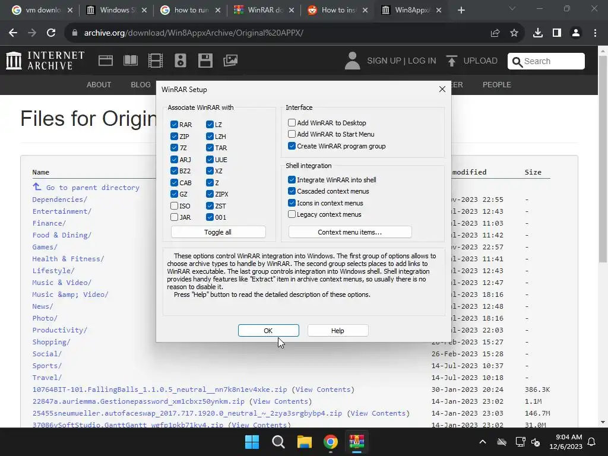The width and height of the screenshot is (608, 456).
Task: Click OK in WinRAR Setup
Action: tap(268, 330)
